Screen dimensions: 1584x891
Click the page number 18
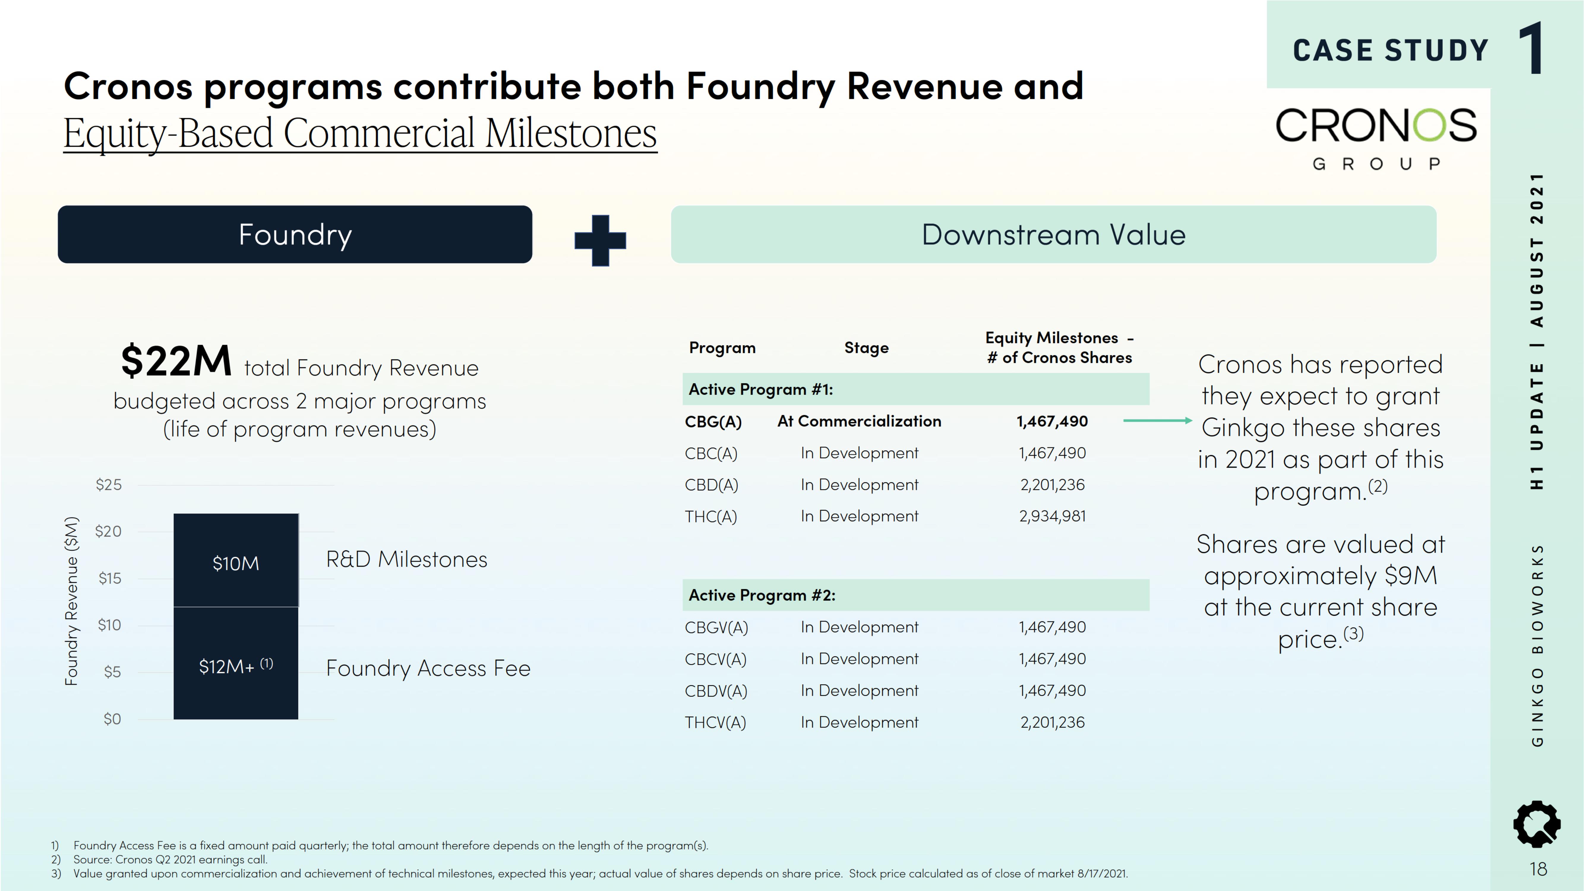pyautogui.click(x=1538, y=869)
